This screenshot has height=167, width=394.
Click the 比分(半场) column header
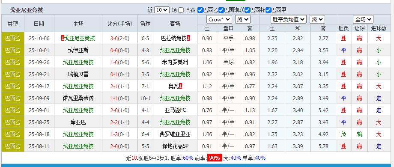[120, 24]
